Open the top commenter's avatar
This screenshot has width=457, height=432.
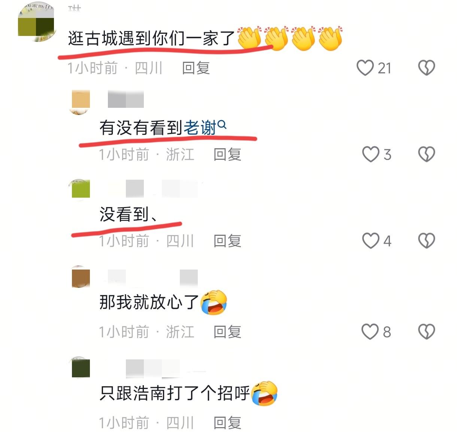pos(36,22)
